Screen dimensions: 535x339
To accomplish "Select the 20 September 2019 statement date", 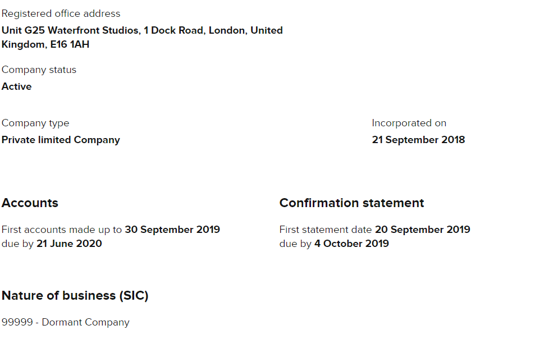I will coord(422,230).
